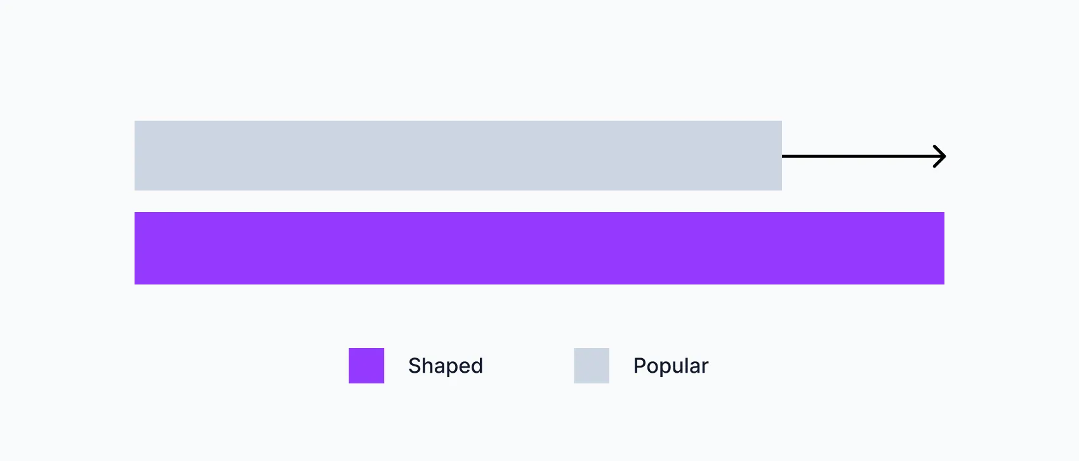Image resolution: width=1079 pixels, height=461 pixels.
Task: Click the Shaped legend label text
Action: point(446,366)
